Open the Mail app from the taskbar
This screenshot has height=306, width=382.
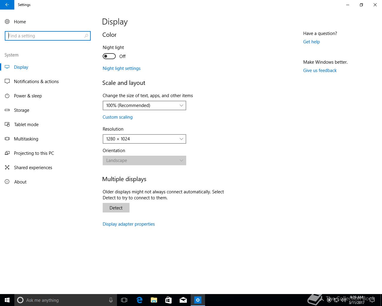pos(183,300)
